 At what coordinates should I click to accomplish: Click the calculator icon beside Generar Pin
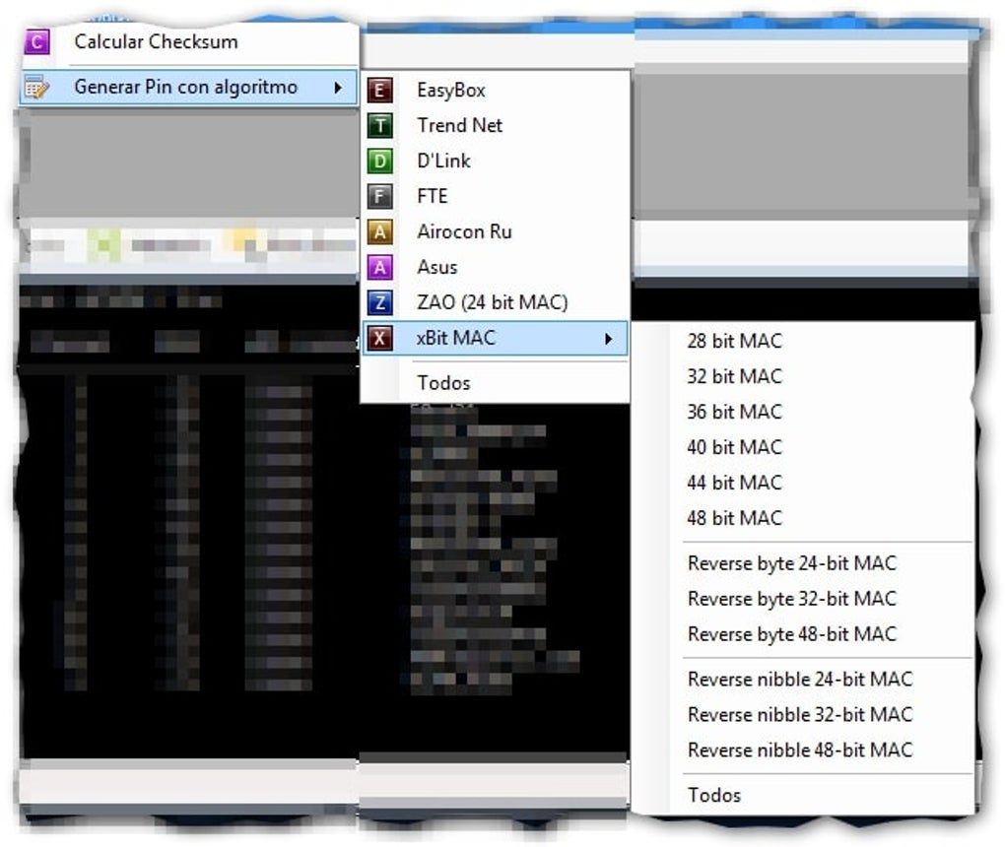[x=35, y=87]
